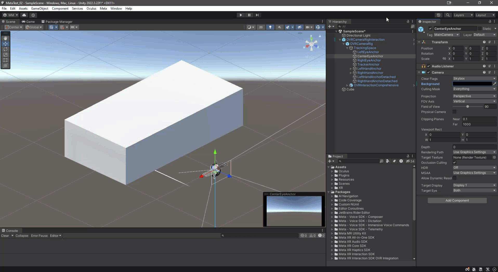Screen dimensions: 498x272
Task: Click the Add Component button
Action: (457, 200)
